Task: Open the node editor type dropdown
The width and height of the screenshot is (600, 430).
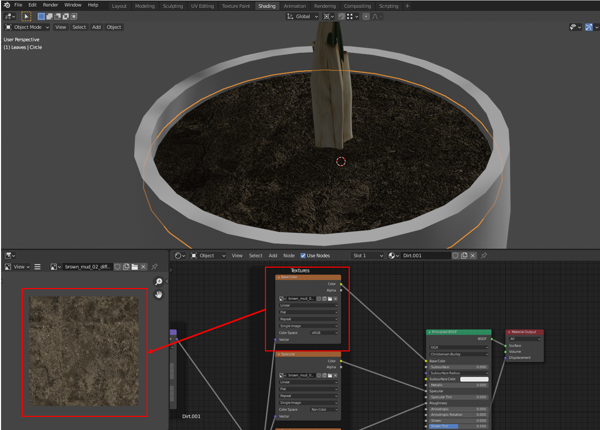Action: tap(180, 256)
